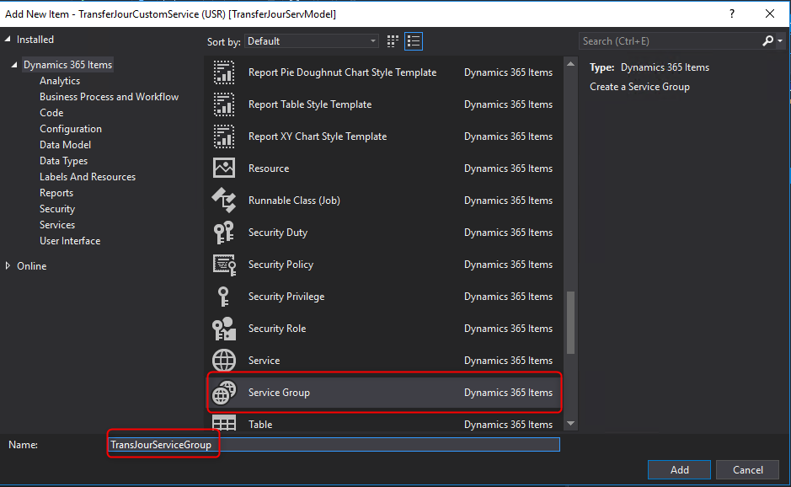791x487 pixels.
Task: Click the template list vertical scrollbar
Action: [570, 323]
